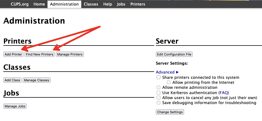The height and width of the screenshot is (121, 262).
Task: Click Edit Configuration File button
Action: coord(174,54)
